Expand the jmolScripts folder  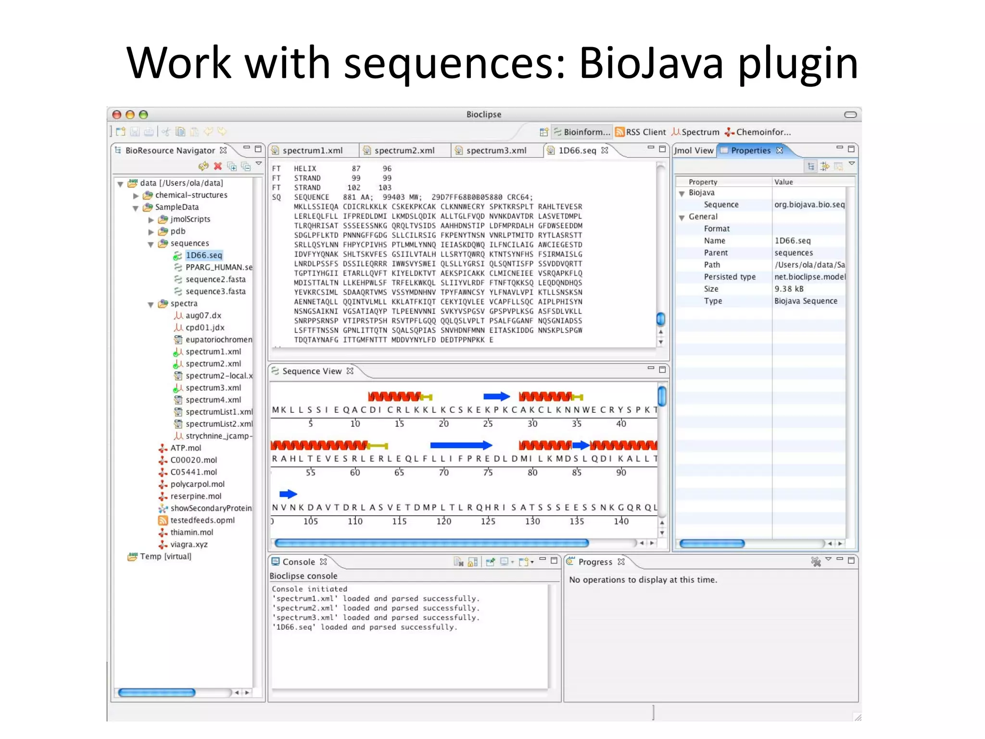click(x=151, y=220)
